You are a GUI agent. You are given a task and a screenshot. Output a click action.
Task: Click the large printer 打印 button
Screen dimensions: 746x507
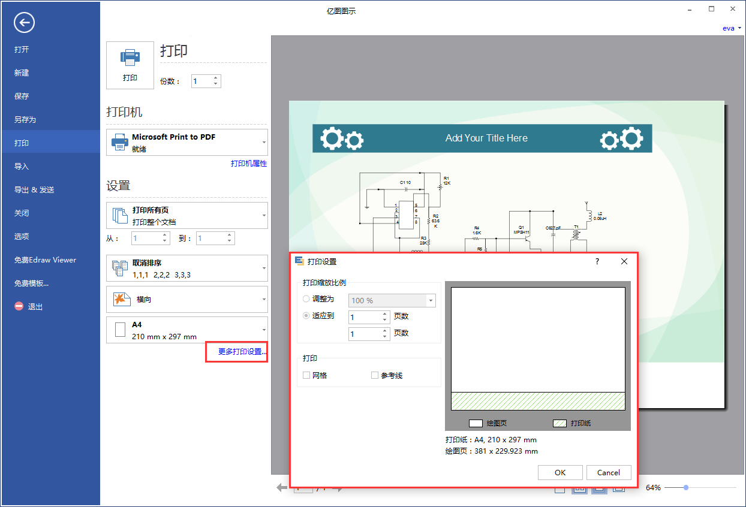click(130, 65)
